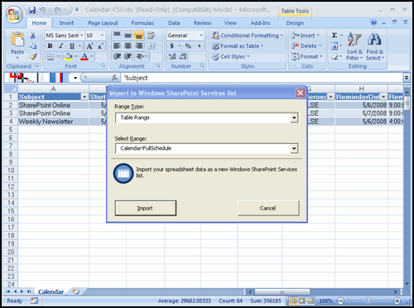Increase font size with Grow Font
414x308 pixels.
point(89,46)
